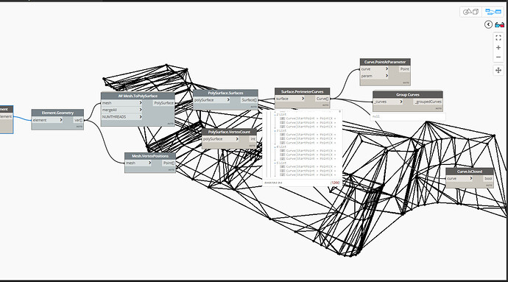The width and height of the screenshot is (508, 282).
Task: Click the circled left-arrow collapse icon
Action: click(489, 24)
